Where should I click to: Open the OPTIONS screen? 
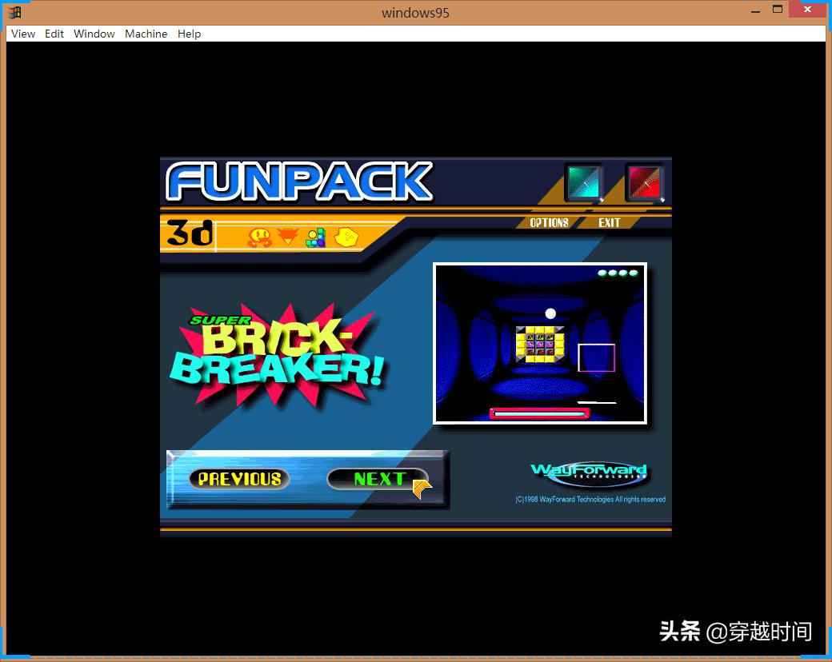pyautogui.click(x=550, y=222)
